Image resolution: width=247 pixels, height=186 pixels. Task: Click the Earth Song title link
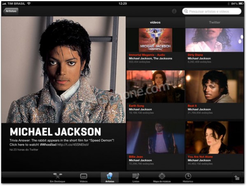pyautogui.click(x=136, y=106)
